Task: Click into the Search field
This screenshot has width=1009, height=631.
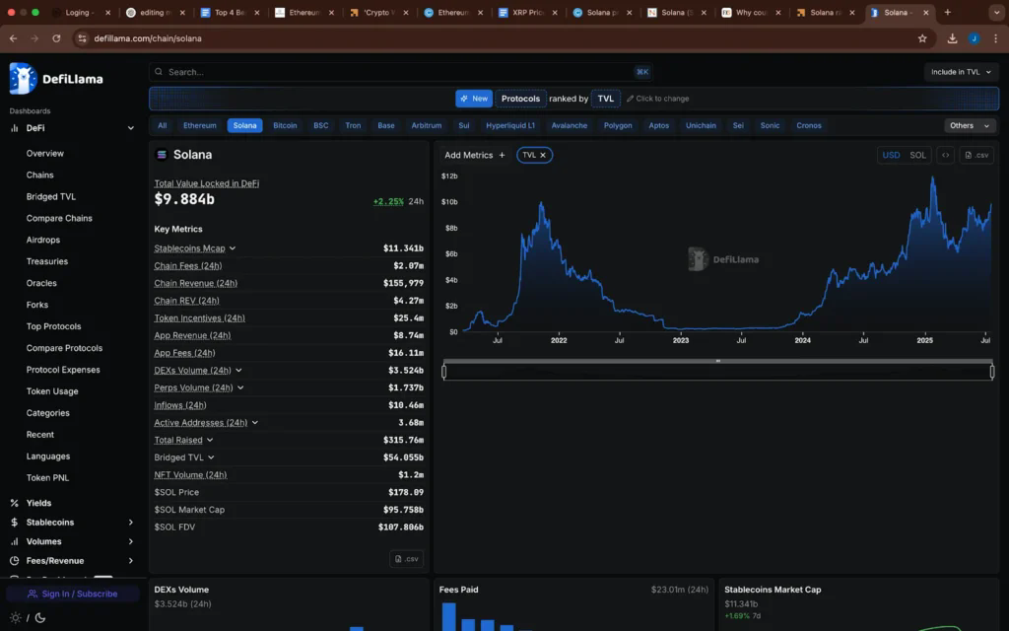Action: click(400, 71)
